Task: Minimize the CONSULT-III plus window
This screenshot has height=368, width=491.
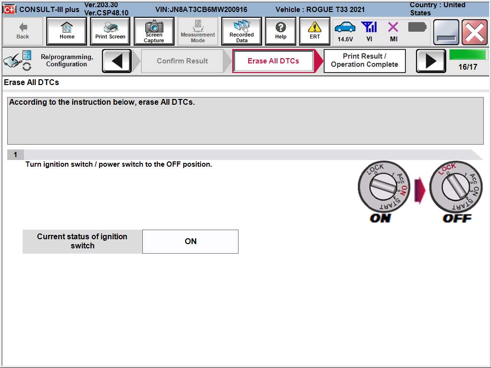Action: pyautogui.click(x=446, y=32)
